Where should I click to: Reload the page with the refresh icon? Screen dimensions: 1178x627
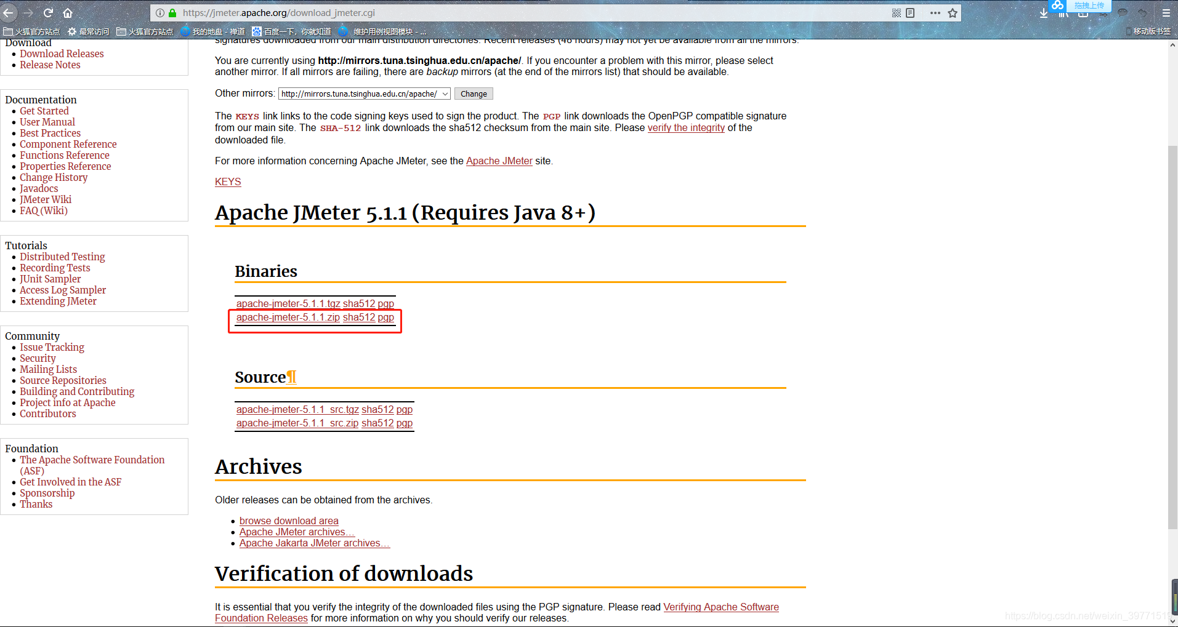pos(48,12)
